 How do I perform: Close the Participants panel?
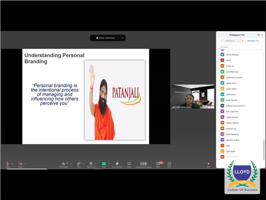click(262, 35)
